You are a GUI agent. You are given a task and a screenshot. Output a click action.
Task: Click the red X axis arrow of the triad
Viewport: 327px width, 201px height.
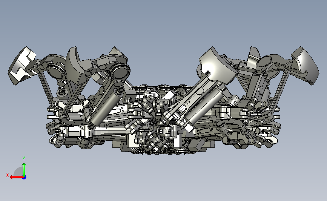click(x=17, y=177)
